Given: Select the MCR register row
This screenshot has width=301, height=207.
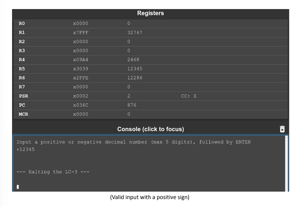Looking at the screenshot, I should (x=24, y=114).
